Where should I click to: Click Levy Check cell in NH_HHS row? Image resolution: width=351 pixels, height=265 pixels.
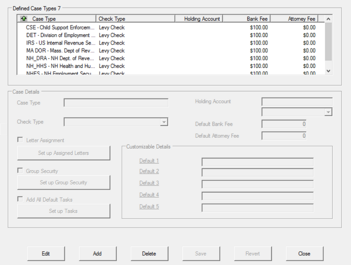click(x=112, y=66)
